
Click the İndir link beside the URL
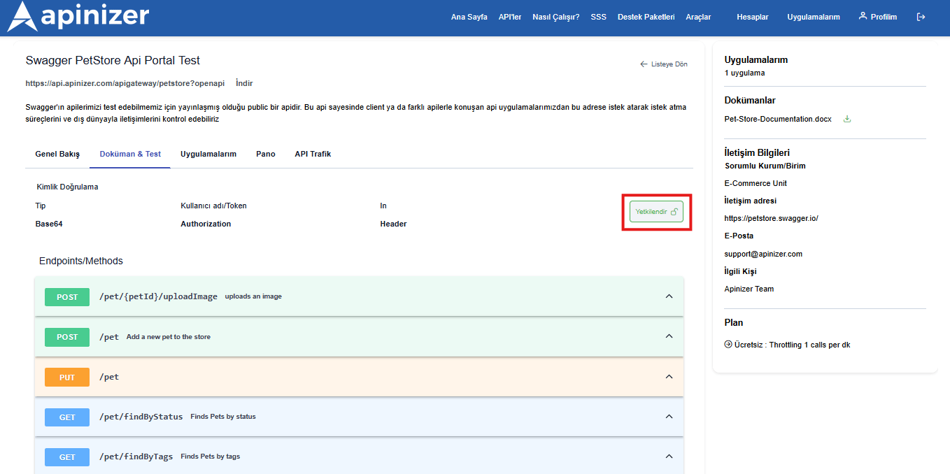(244, 83)
